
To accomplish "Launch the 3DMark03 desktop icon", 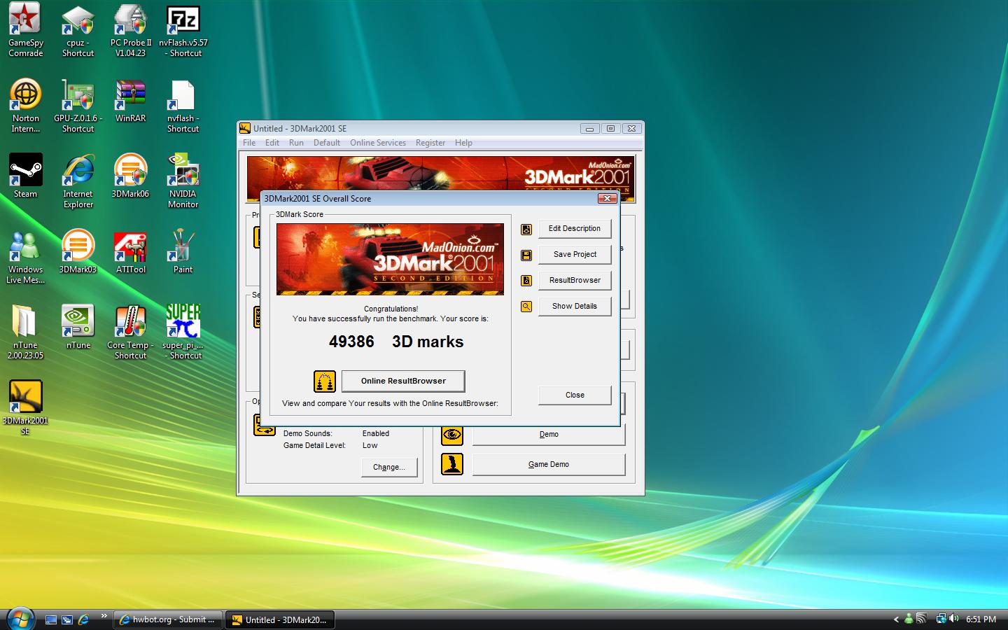I will point(78,251).
